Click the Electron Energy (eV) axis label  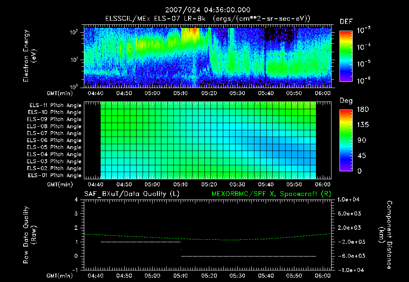[x=30, y=56]
